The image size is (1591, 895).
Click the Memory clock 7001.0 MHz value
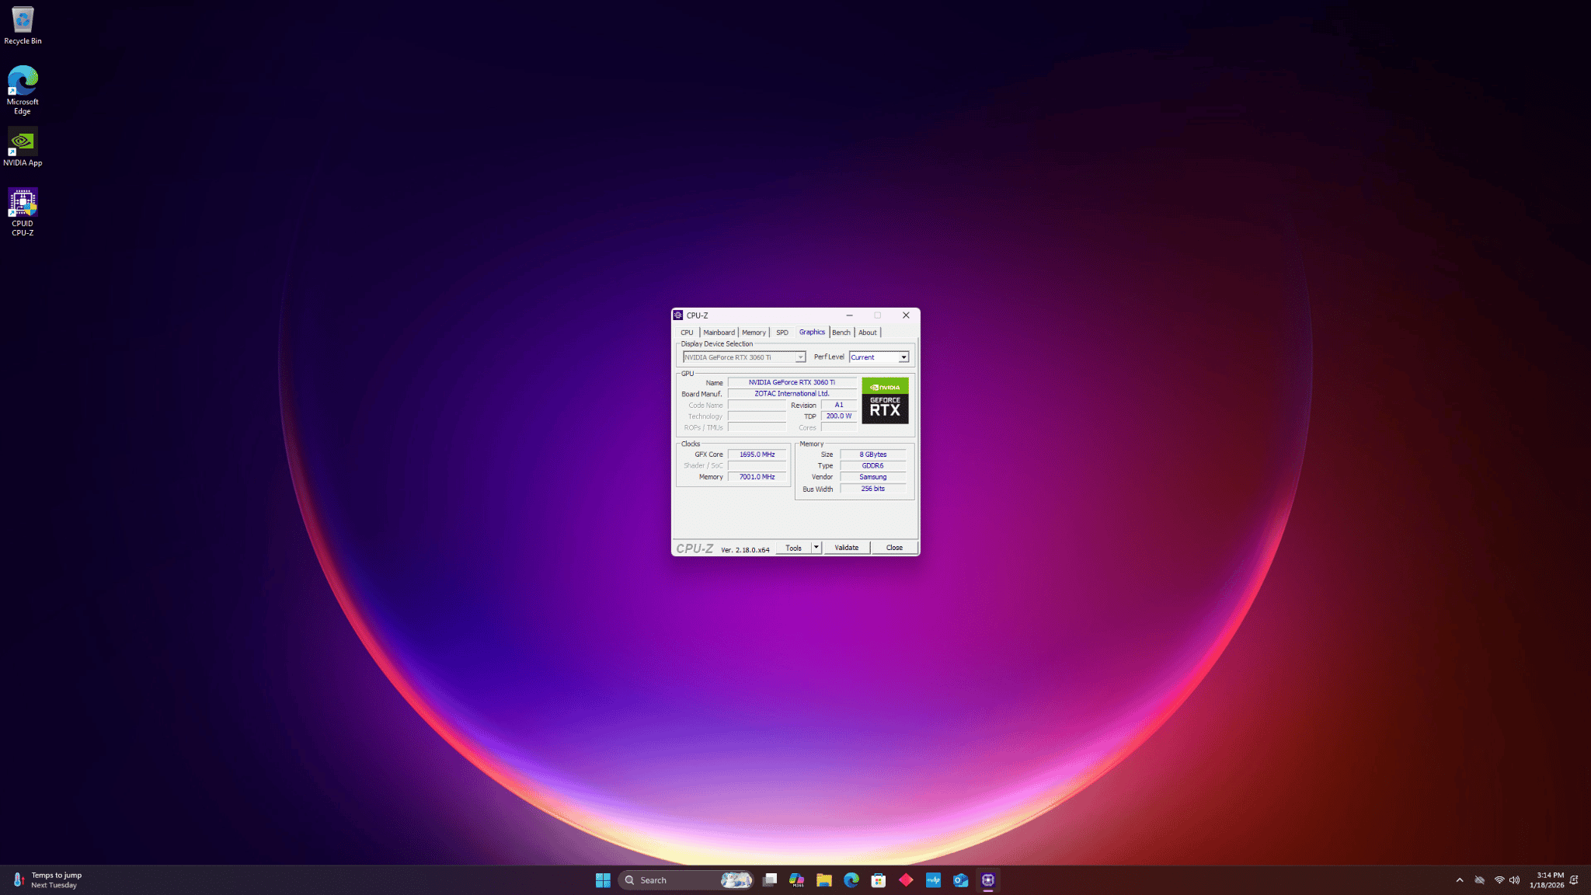(x=757, y=477)
